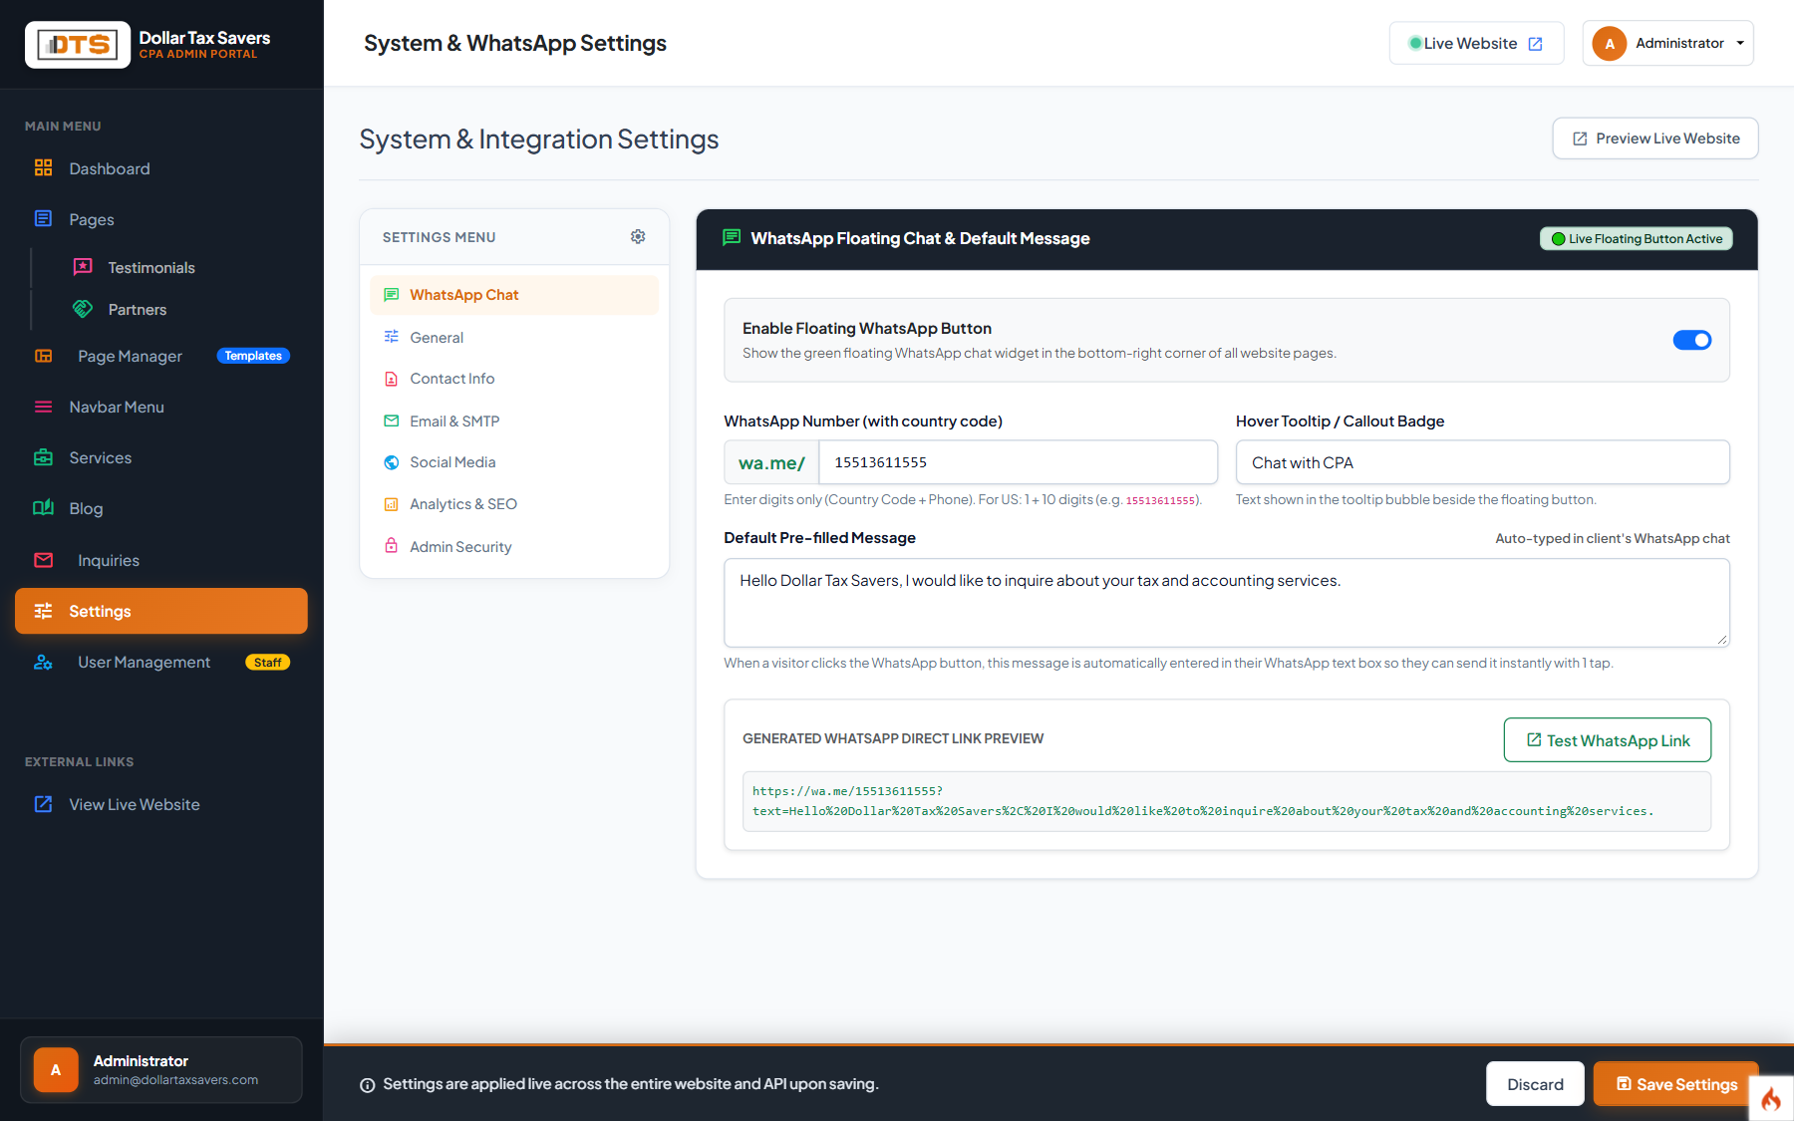This screenshot has width=1794, height=1121.
Task: Open the Live Website header link
Action: coord(1476,43)
